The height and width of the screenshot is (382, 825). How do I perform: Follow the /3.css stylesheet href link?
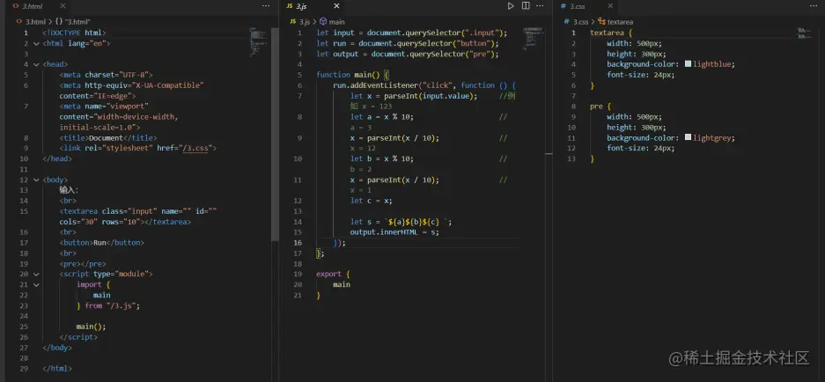tap(195, 149)
